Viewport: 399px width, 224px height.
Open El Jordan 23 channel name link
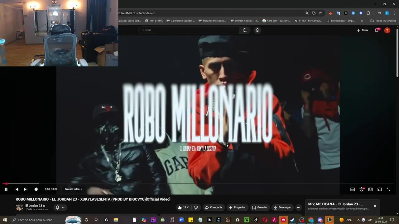point(34,206)
